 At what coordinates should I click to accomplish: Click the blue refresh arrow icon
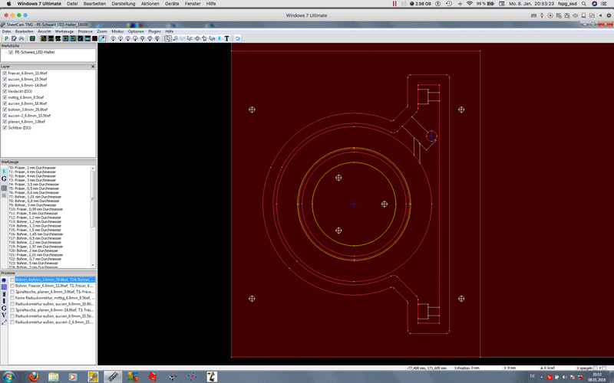(238, 38)
